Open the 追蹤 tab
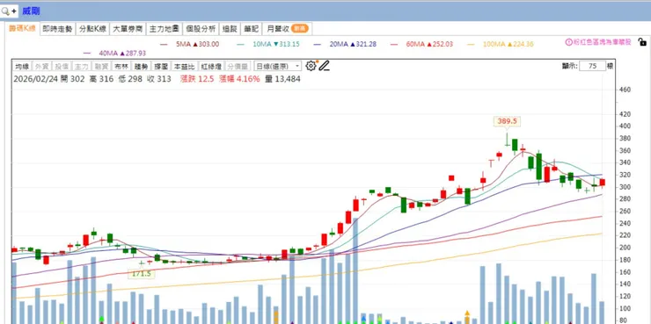651x324 pixels. coord(230,29)
